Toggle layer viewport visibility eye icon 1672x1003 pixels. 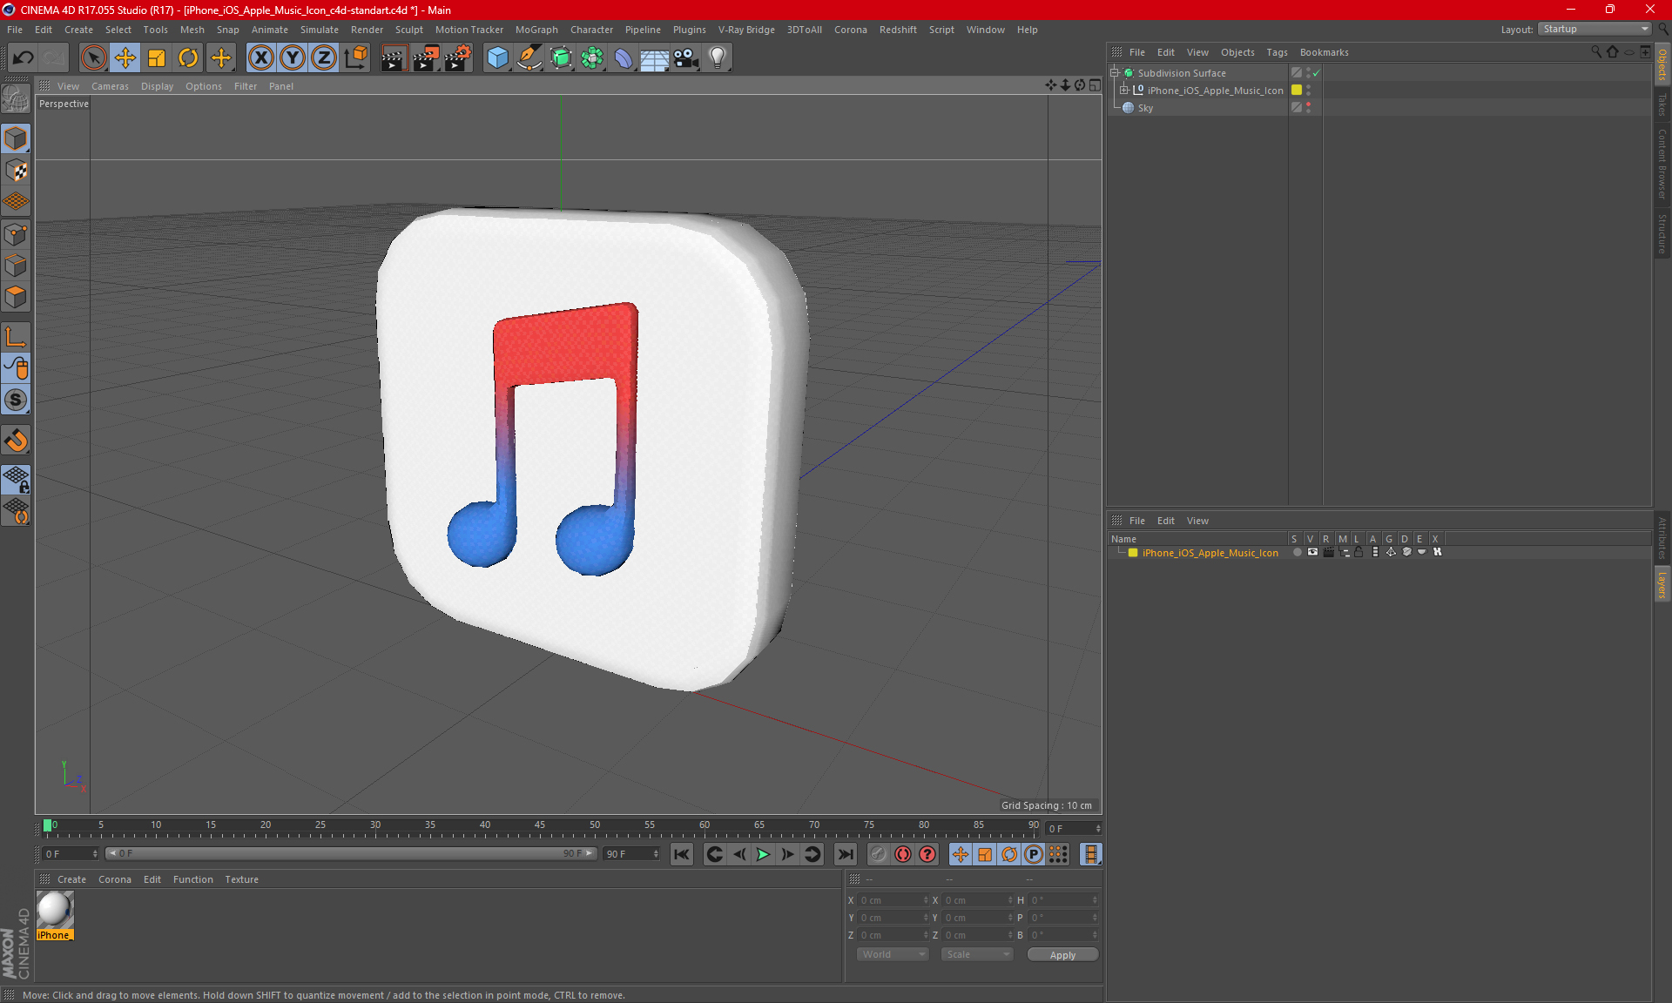pyautogui.click(x=1312, y=553)
